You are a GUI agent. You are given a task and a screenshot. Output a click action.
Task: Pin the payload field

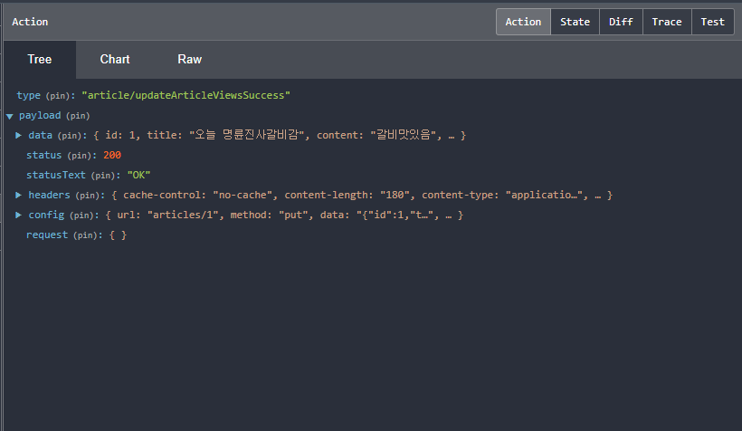[78, 116]
